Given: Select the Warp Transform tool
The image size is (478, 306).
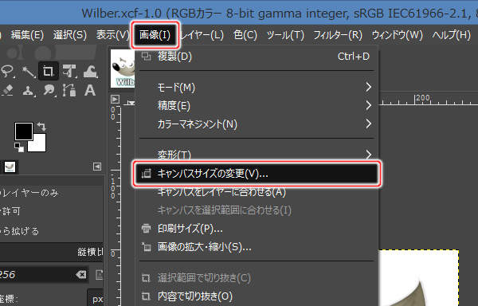Looking at the screenshot, I should [x=90, y=71].
